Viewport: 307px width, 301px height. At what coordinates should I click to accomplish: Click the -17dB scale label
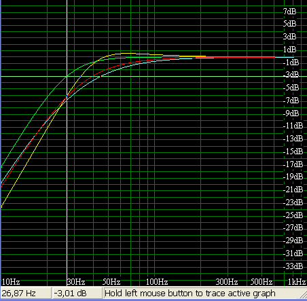click(x=293, y=164)
